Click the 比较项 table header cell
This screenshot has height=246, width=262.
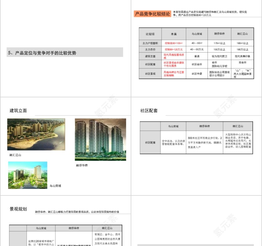(x=149, y=34)
